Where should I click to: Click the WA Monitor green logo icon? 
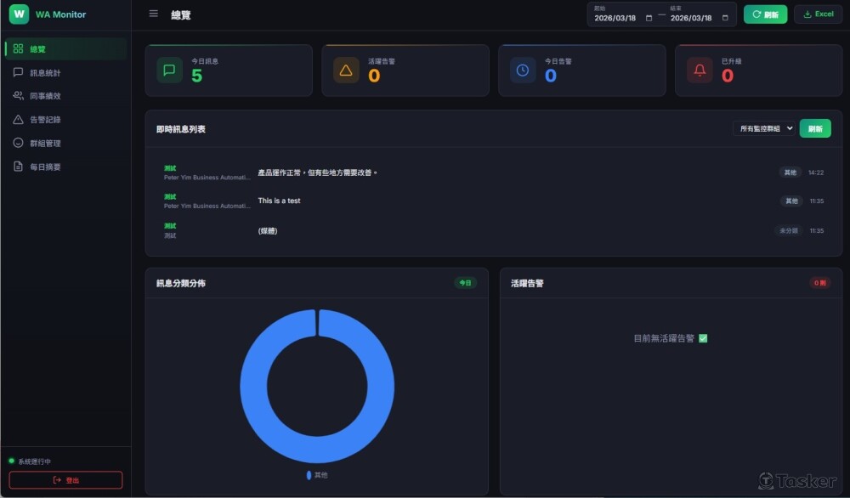pyautogui.click(x=19, y=14)
